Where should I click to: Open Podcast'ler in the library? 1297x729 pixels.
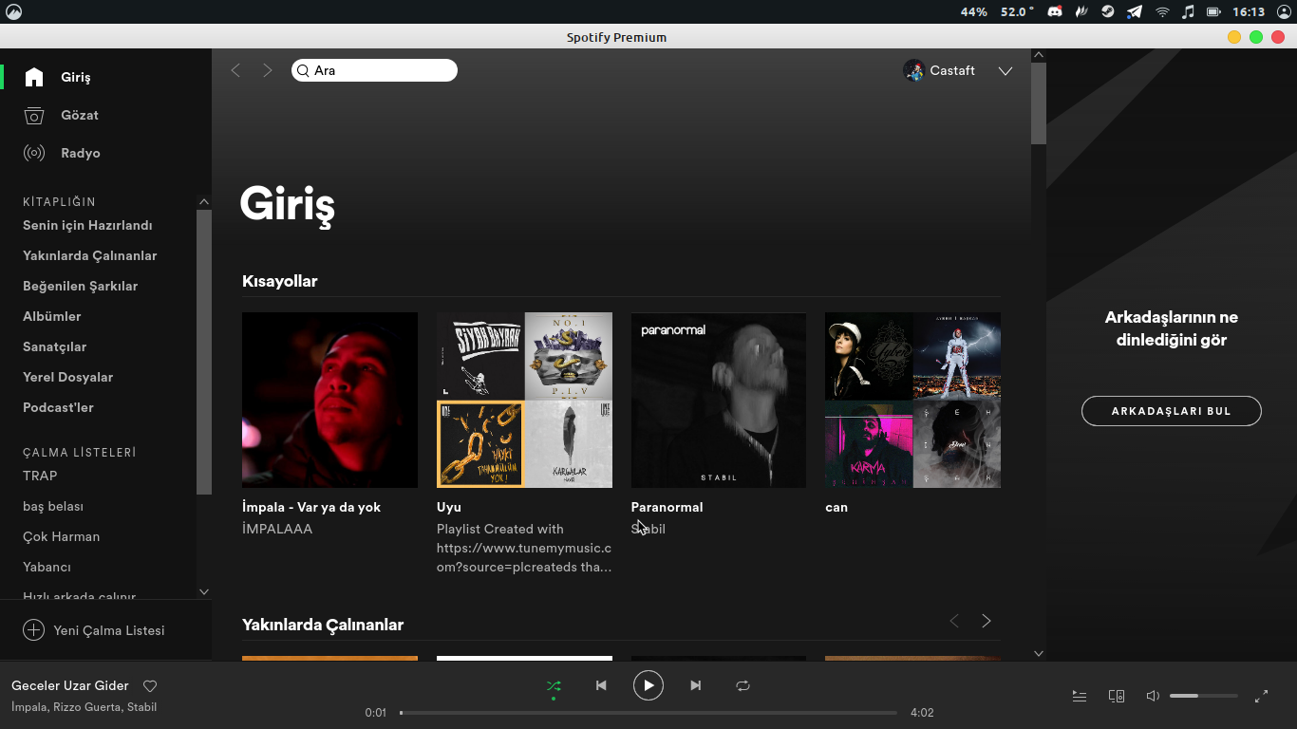59,407
